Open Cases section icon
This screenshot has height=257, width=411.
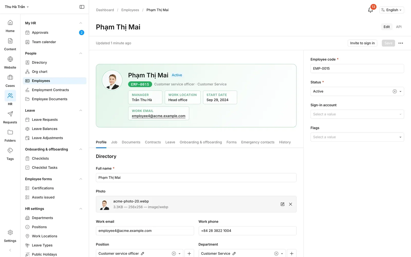[x=10, y=81]
